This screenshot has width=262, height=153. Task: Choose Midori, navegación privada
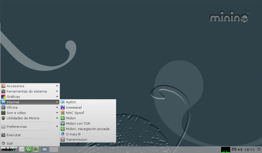[88, 129]
